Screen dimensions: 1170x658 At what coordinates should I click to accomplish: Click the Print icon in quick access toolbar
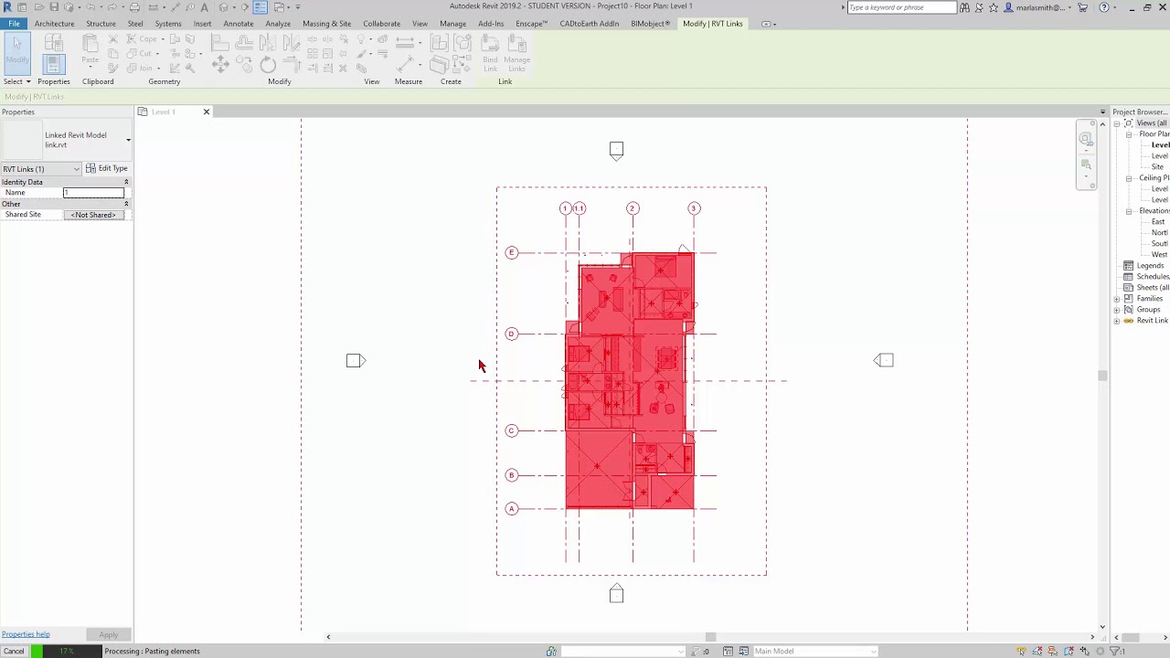click(134, 7)
